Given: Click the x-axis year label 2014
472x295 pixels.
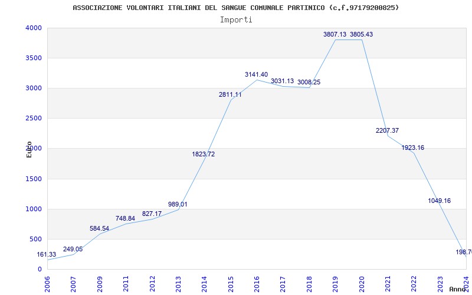Looking at the screenshot, I should pos(204,284).
